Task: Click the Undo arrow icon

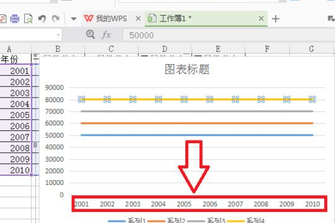Action: 42,18
